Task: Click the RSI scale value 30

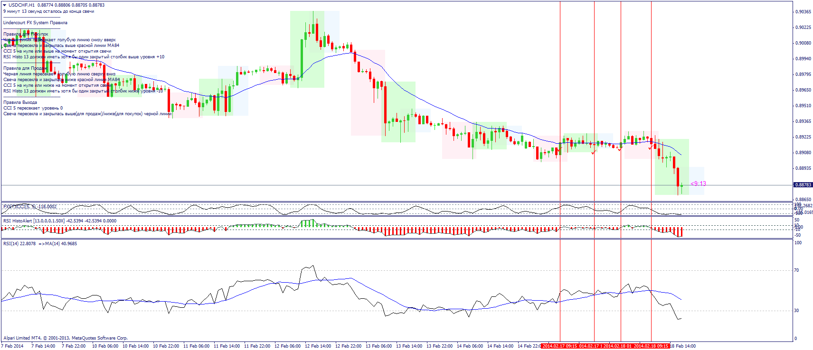Action: (797, 311)
